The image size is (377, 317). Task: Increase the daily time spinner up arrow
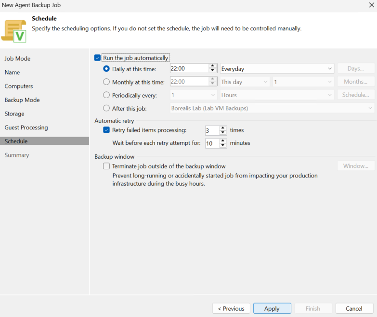click(212, 66)
